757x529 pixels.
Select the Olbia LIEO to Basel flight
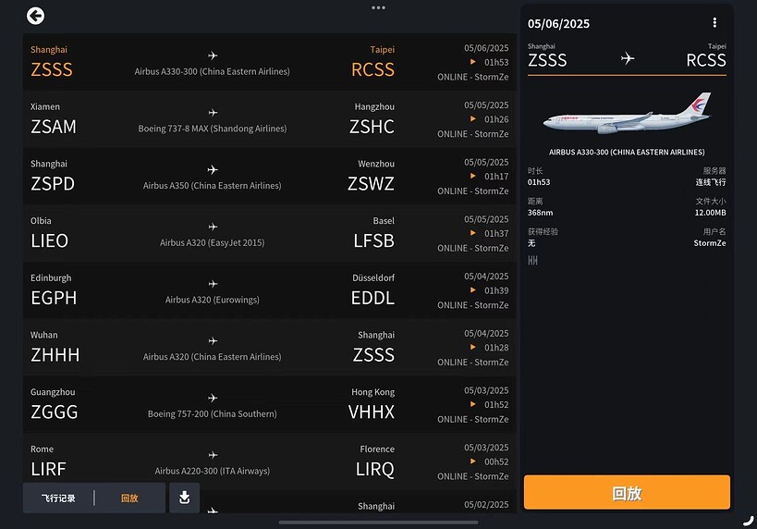pos(269,233)
